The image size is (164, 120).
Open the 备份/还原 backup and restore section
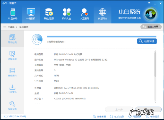pos(49,14)
